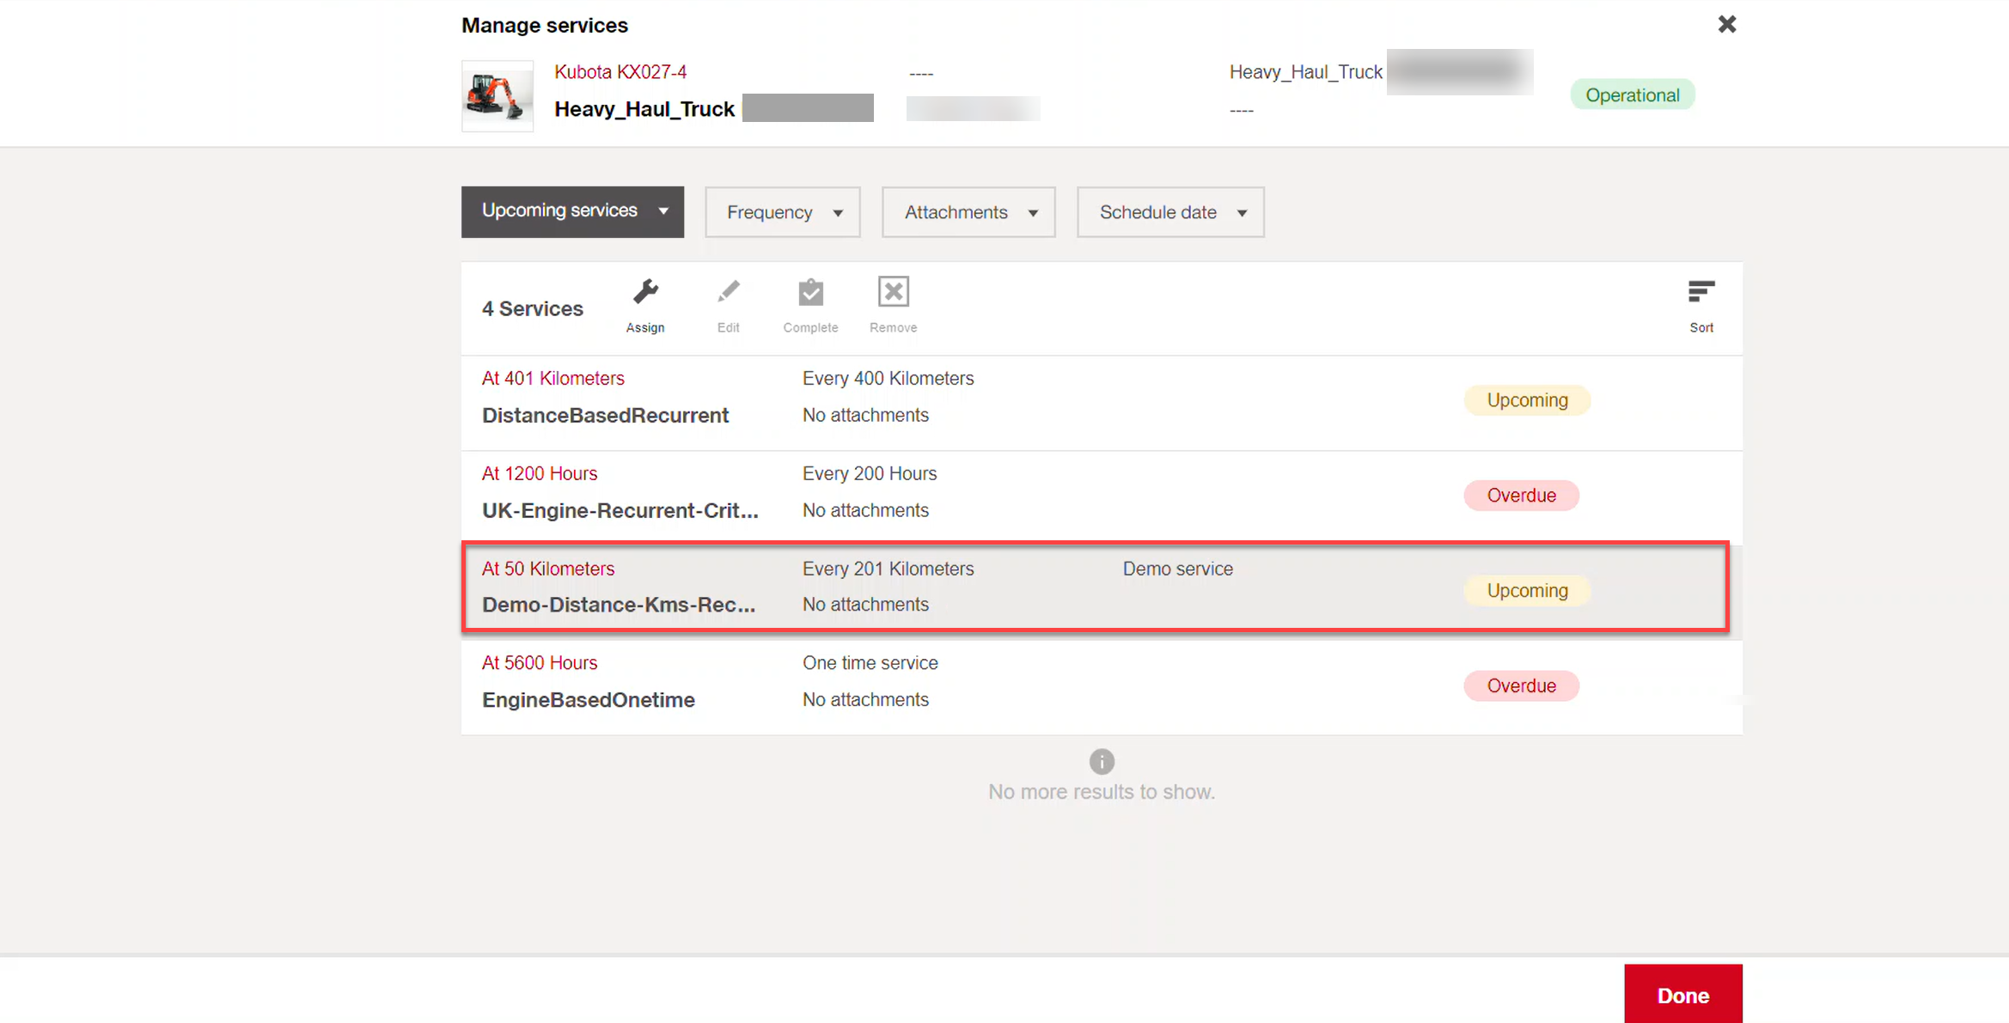This screenshot has height=1023, width=2009.
Task: Expand the Schedule date dropdown
Action: pyautogui.click(x=1169, y=212)
